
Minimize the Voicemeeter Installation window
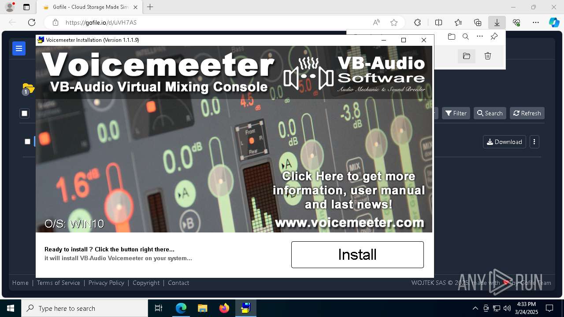384,40
